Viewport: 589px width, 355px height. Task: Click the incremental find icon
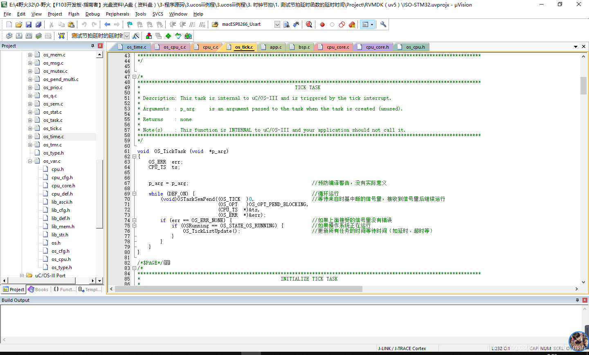(x=296, y=25)
